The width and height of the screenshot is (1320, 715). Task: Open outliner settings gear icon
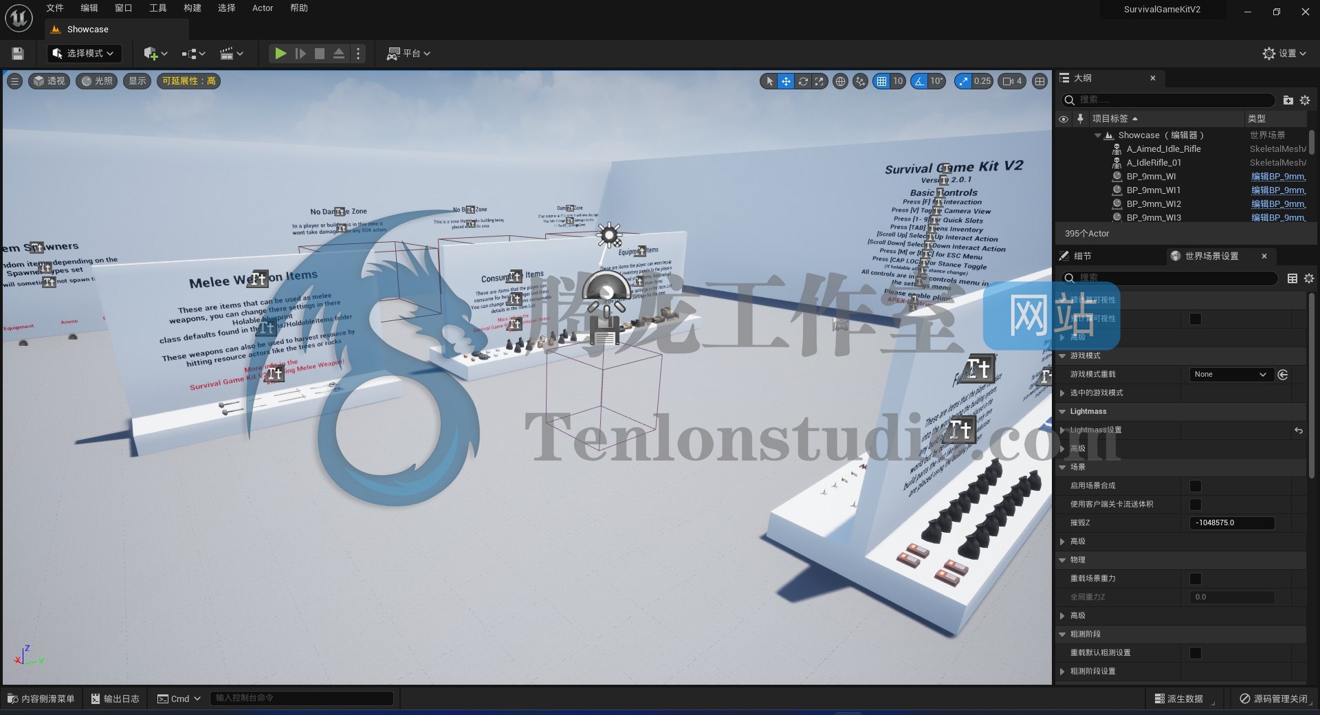pos(1305,100)
